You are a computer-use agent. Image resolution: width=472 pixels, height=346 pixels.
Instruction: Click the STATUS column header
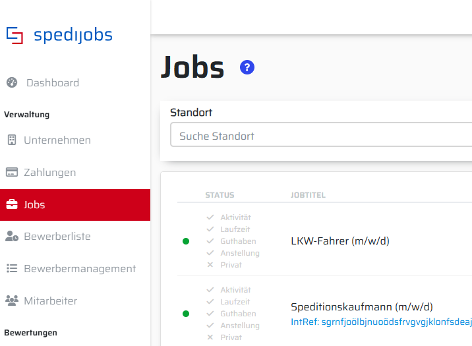220,195
